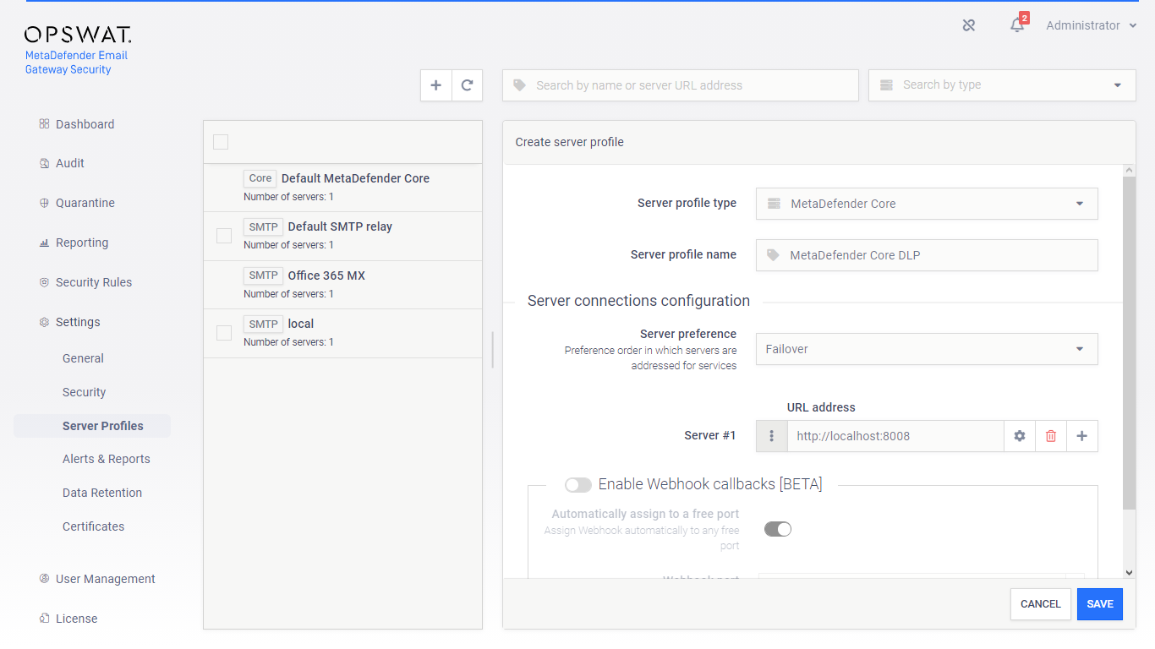Go to the Audit page
Viewport: 1155px width, 649px height.
(70, 163)
